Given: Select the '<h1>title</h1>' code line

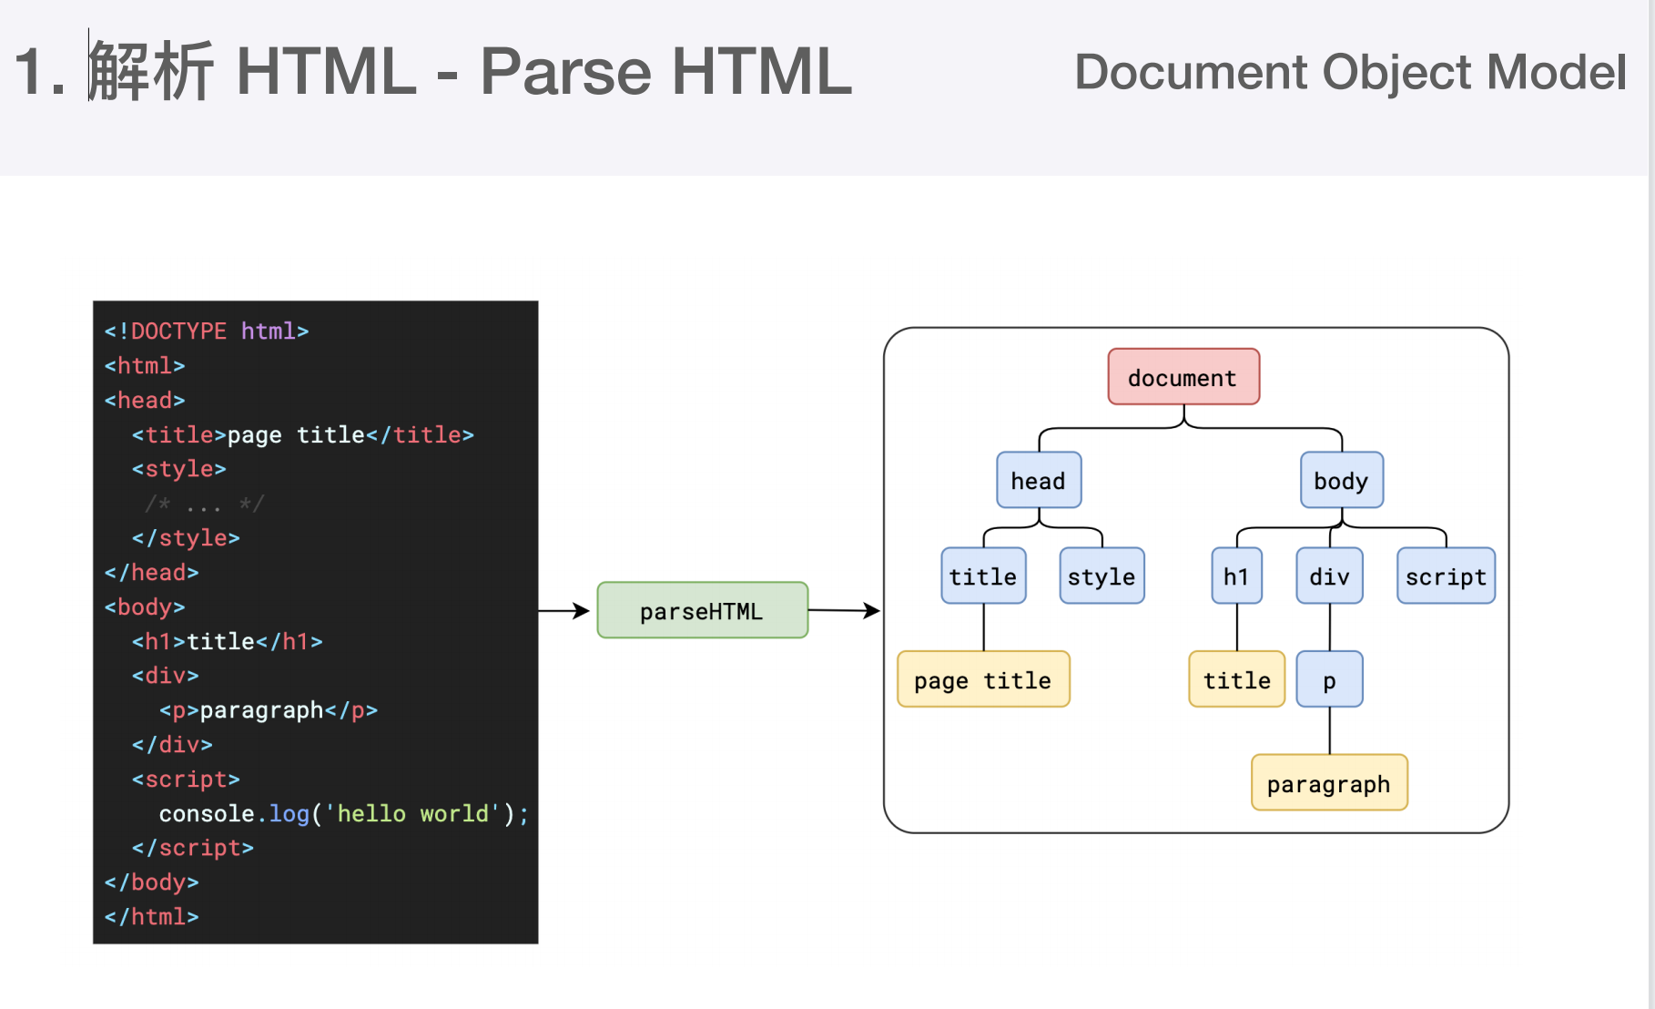Looking at the screenshot, I should click(228, 641).
